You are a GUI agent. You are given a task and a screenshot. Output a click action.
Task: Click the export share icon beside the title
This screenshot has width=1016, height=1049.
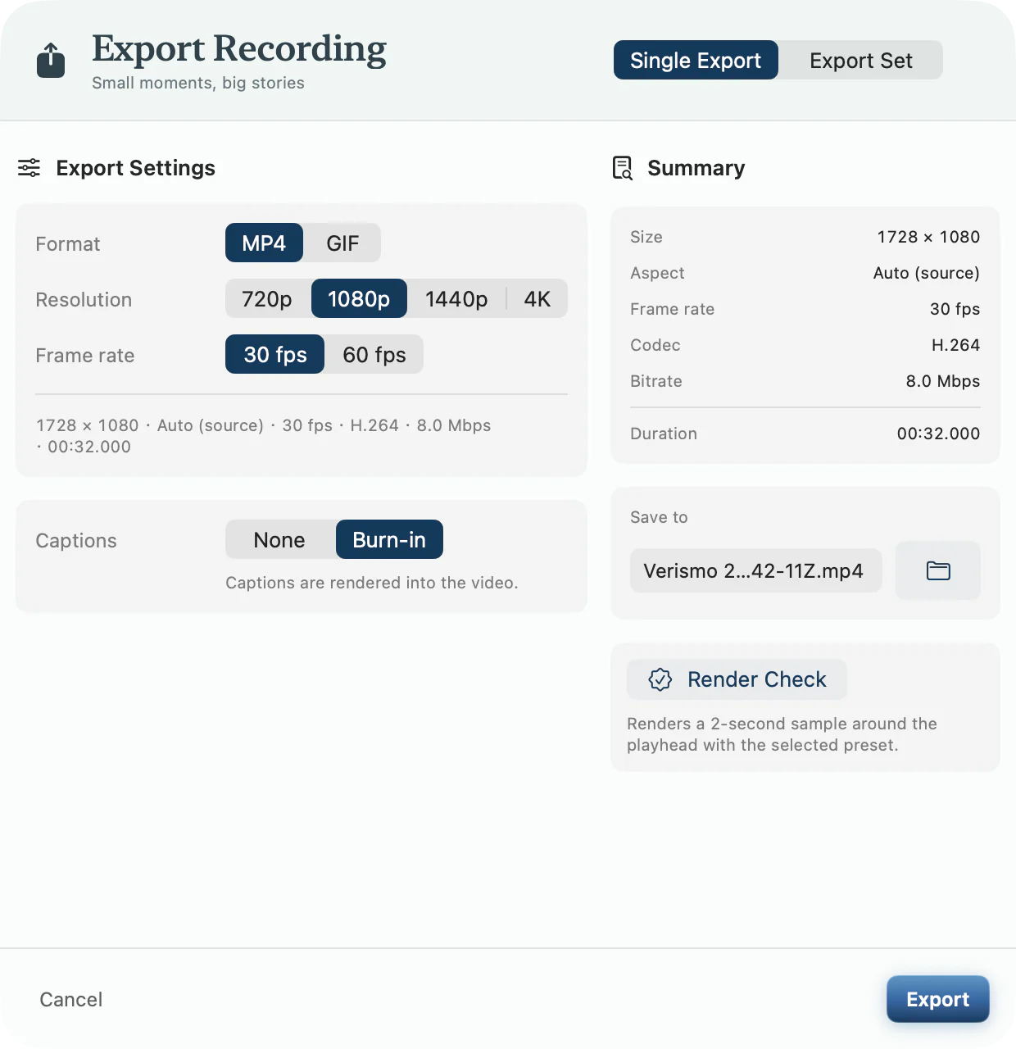tap(51, 60)
